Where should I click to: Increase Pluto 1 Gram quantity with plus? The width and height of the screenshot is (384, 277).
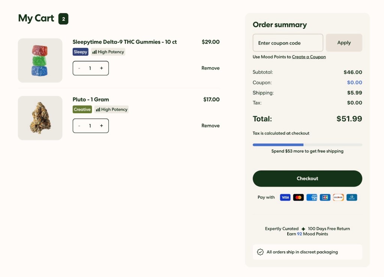click(x=101, y=126)
